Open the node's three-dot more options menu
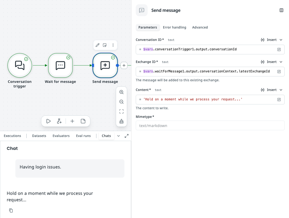The width and height of the screenshot is (289, 218). [x=113, y=45]
